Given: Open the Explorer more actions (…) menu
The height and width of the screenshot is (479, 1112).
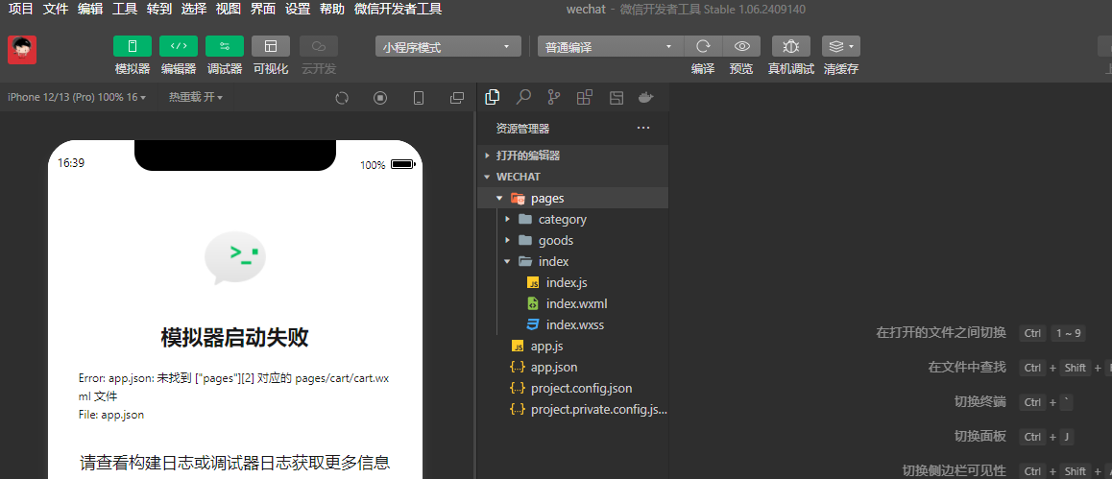Looking at the screenshot, I should point(643,129).
